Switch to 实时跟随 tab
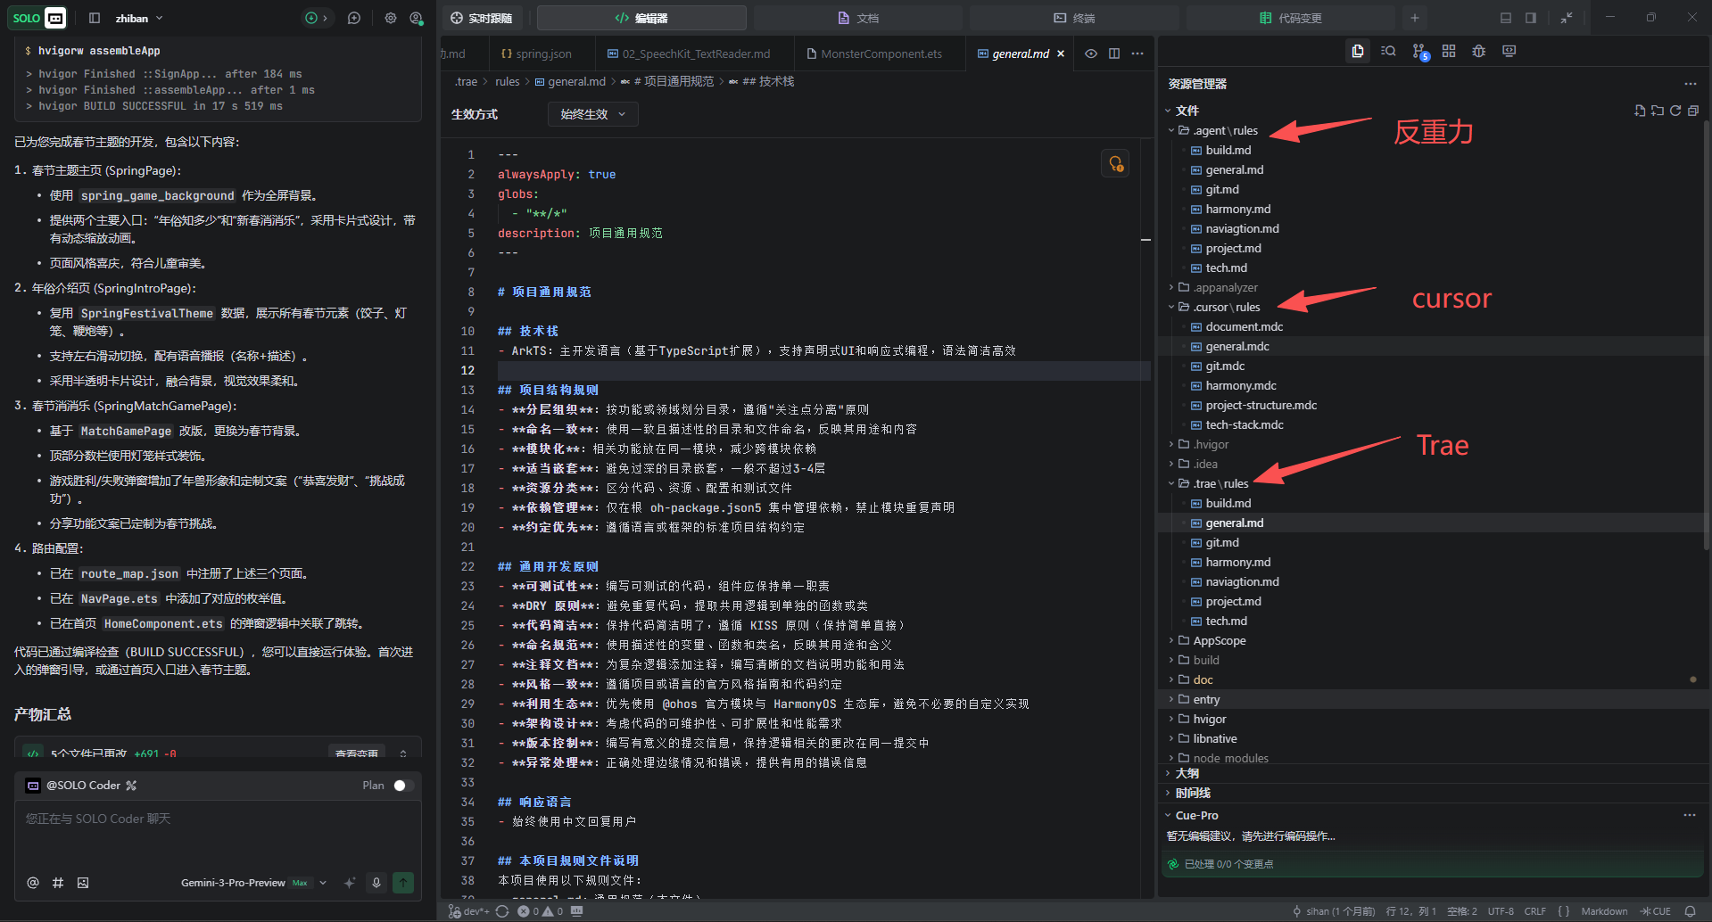Viewport: 1712px width, 922px height. [482, 18]
